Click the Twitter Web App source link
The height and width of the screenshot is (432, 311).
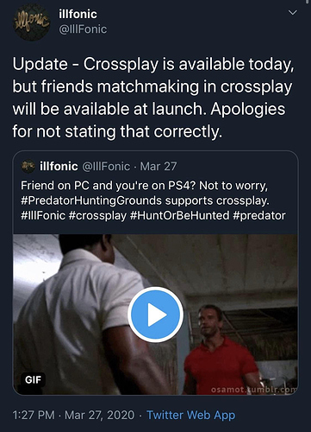191,415
